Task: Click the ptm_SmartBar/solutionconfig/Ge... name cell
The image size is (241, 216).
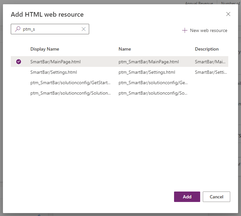Action: tap(153, 83)
